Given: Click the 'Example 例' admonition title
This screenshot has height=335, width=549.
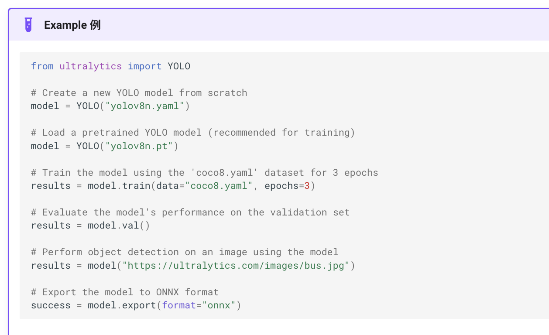Looking at the screenshot, I should pyautogui.click(x=72, y=25).
